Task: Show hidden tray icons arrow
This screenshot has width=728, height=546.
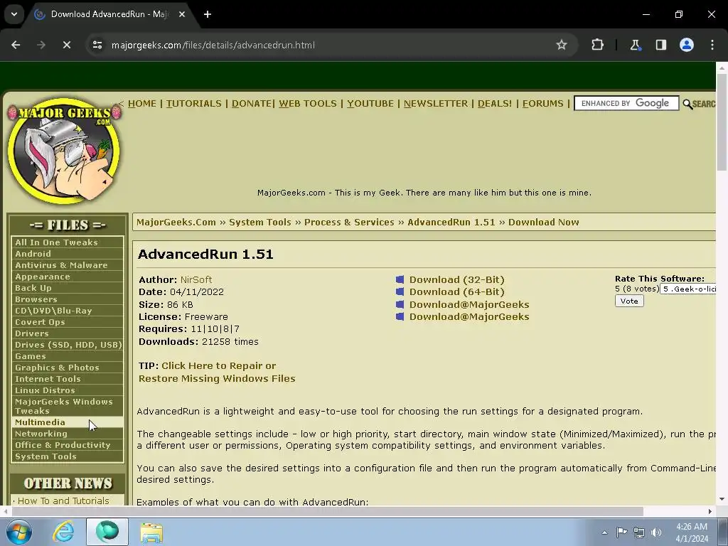Action: point(604,532)
